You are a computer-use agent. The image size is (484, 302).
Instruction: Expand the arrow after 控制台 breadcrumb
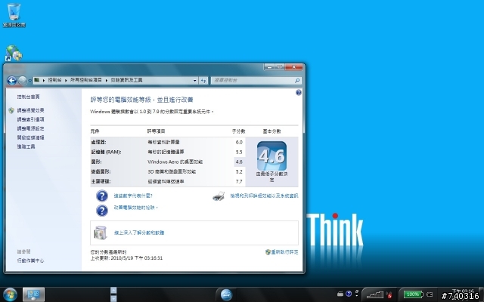[x=66, y=81]
